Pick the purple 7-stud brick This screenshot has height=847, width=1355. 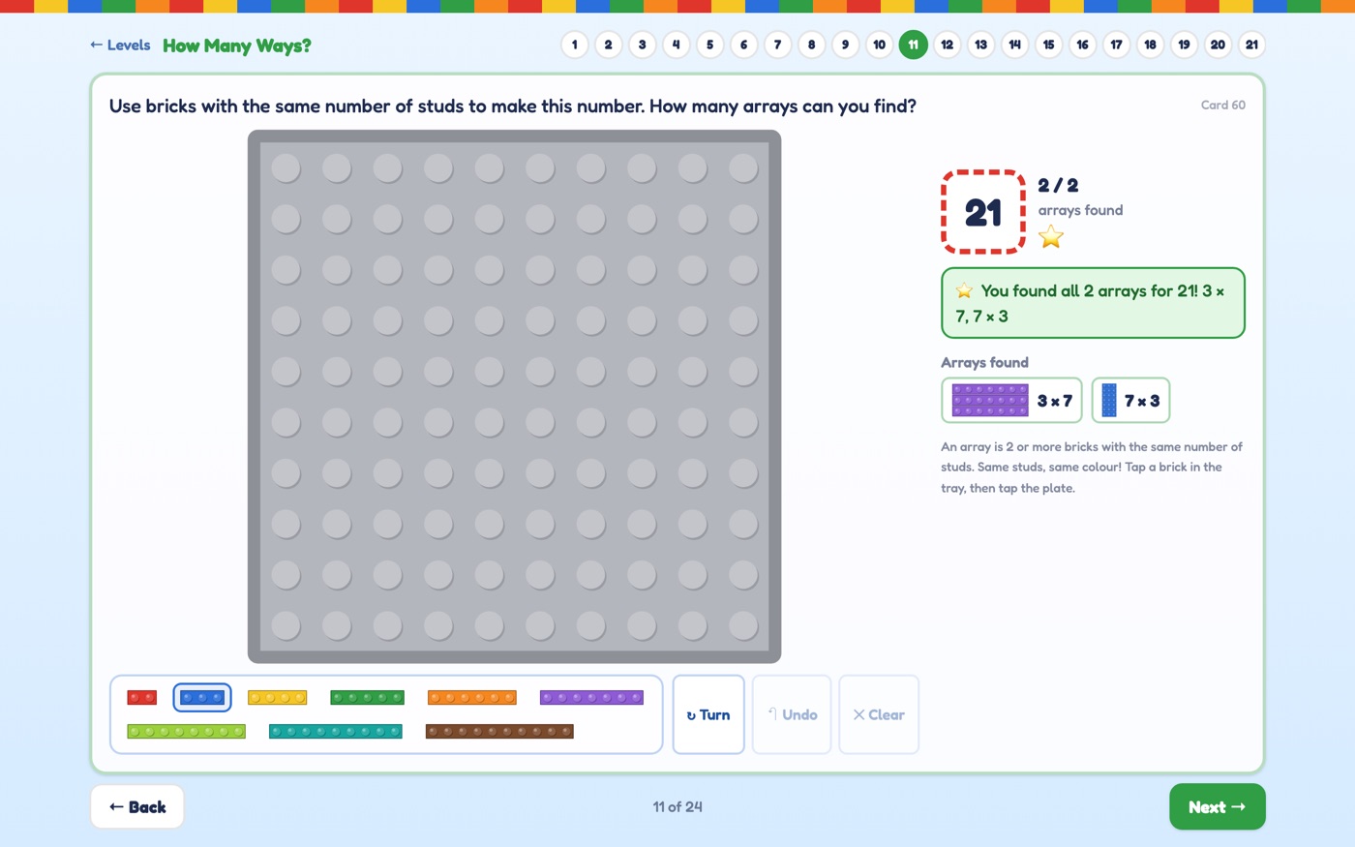coord(591,697)
